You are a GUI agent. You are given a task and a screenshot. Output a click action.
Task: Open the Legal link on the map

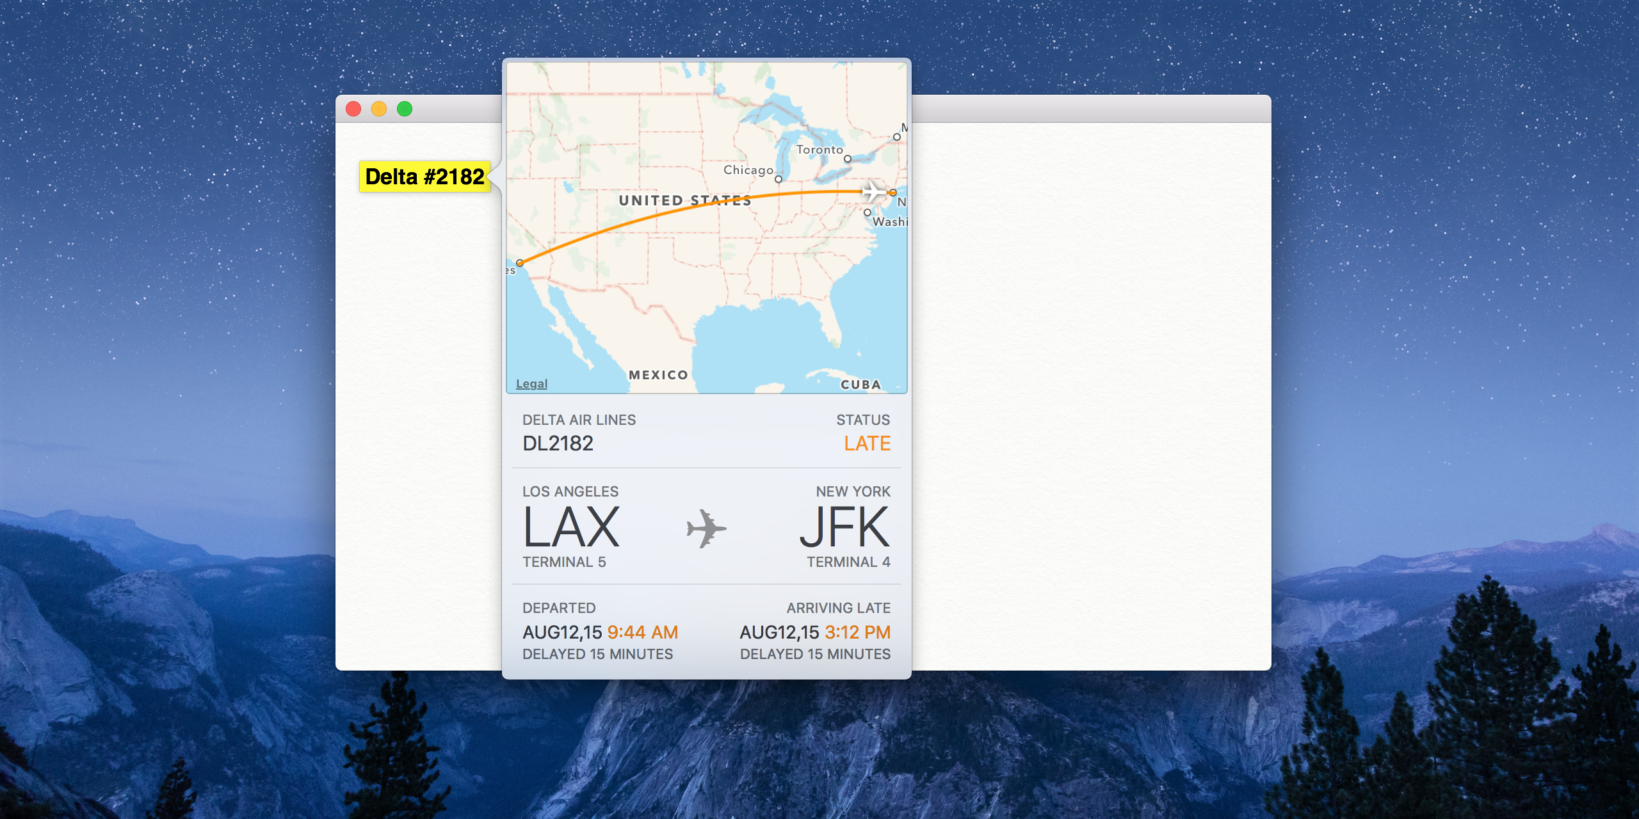[531, 384]
